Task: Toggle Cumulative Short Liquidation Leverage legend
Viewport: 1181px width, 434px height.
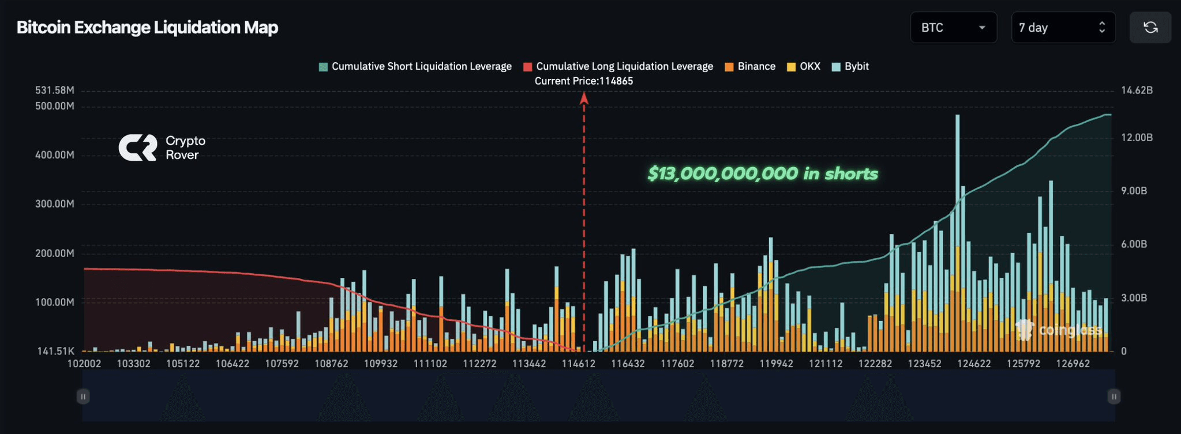Action: coord(421,66)
